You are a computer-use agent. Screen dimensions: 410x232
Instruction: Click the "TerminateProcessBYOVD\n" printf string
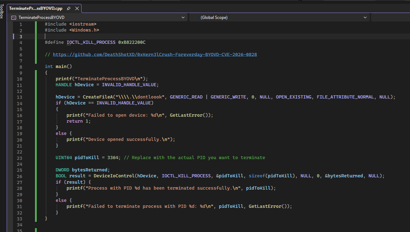point(109,79)
